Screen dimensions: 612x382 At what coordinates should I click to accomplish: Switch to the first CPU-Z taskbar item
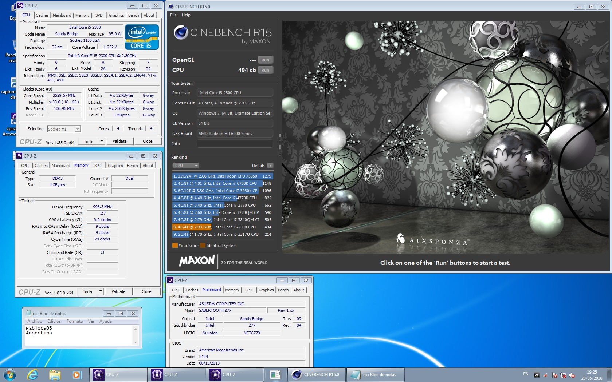coord(118,374)
